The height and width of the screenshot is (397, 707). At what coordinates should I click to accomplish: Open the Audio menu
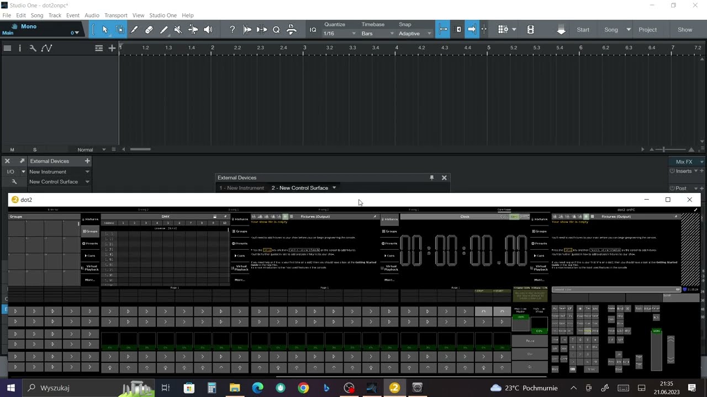[92, 15]
